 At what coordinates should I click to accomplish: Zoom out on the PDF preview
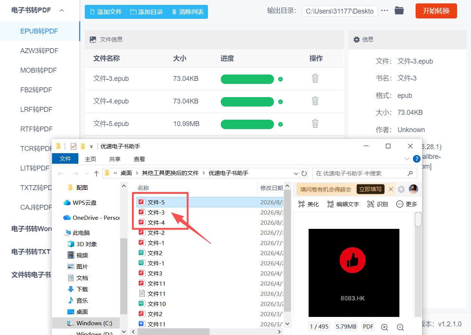[401, 327]
